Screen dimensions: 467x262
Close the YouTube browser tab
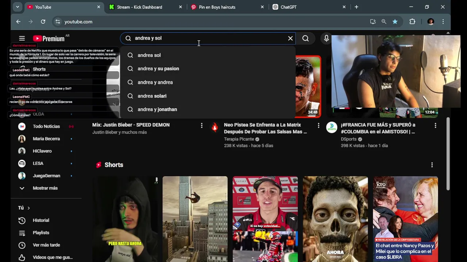pyautogui.click(x=99, y=7)
